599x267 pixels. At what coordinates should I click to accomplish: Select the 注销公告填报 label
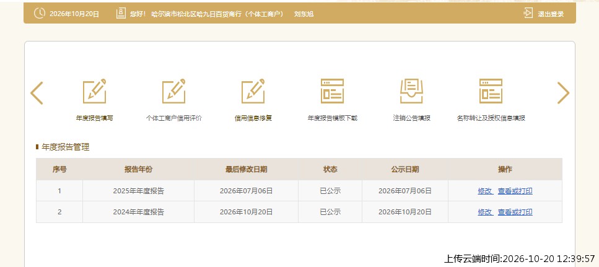click(411, 118)
